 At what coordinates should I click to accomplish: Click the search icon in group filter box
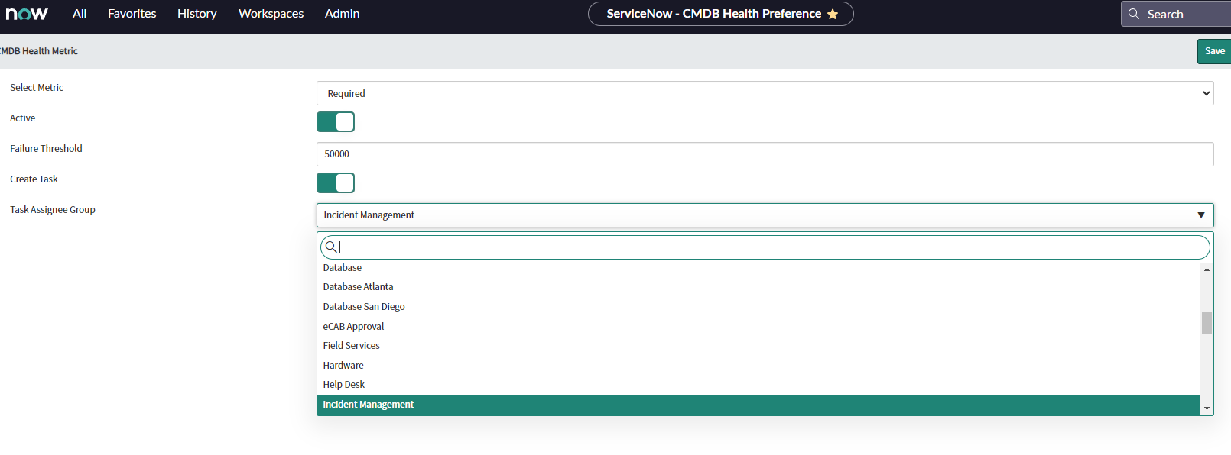pos(331,247)
